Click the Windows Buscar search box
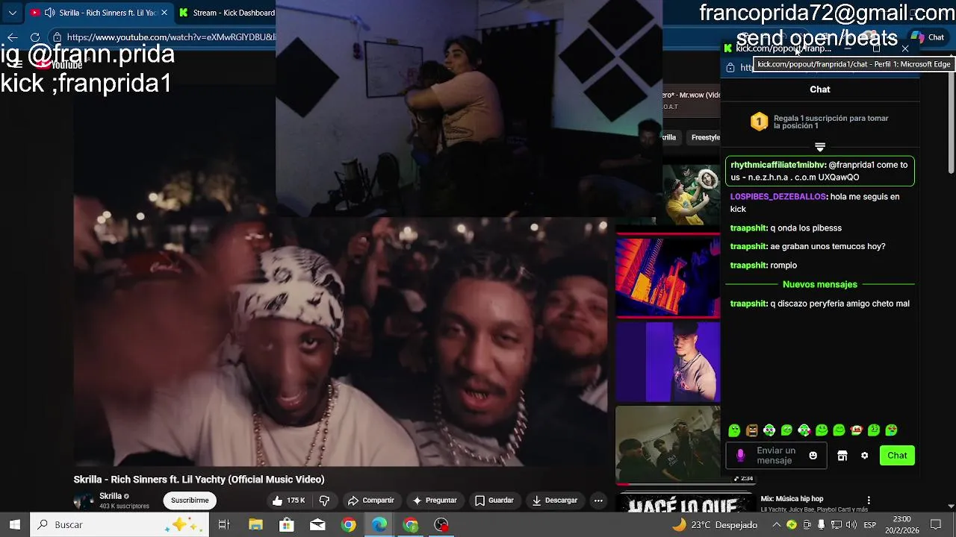Image resolution: width=956 pixels, height=537 pixels. click(x=119, y=524)
